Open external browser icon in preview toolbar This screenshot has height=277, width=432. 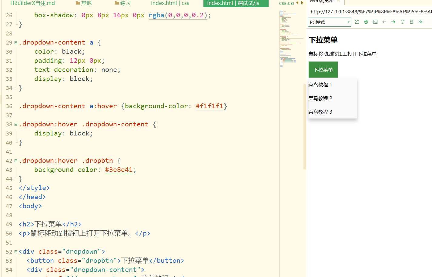(x=357, y=22)
